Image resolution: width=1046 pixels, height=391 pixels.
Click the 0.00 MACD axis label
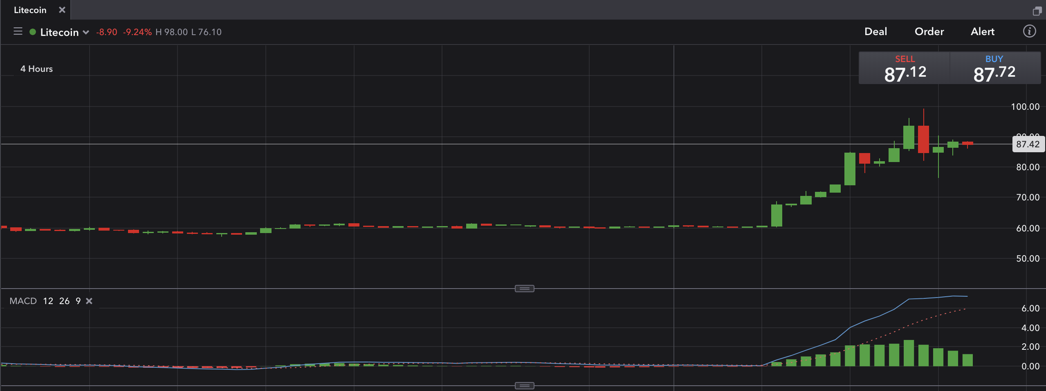1030,367
